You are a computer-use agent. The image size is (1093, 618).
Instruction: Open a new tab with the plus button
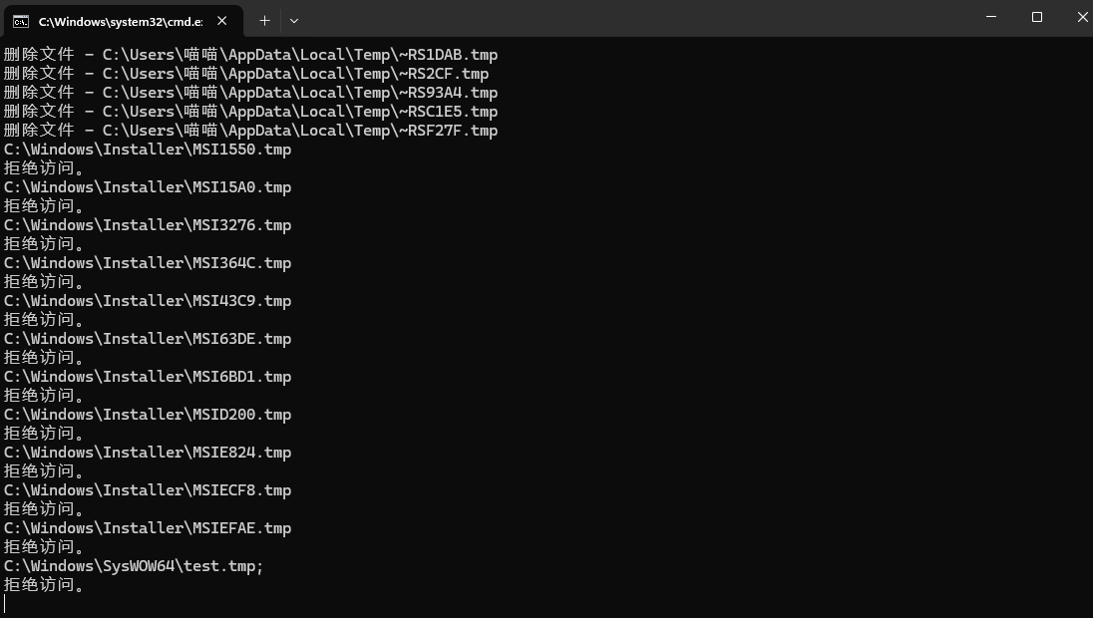coord(264,20)
